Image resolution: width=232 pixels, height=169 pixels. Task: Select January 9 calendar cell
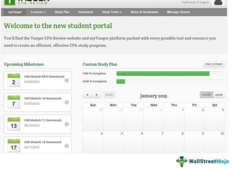[194, 142]
